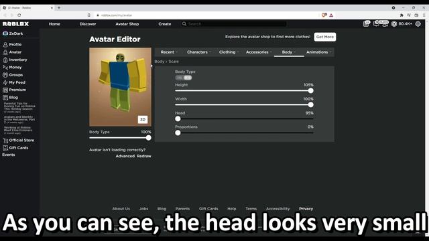This screenshot has width=429, height=241.
Task: Reload the page with refresh icon
Action: point(19,15)
